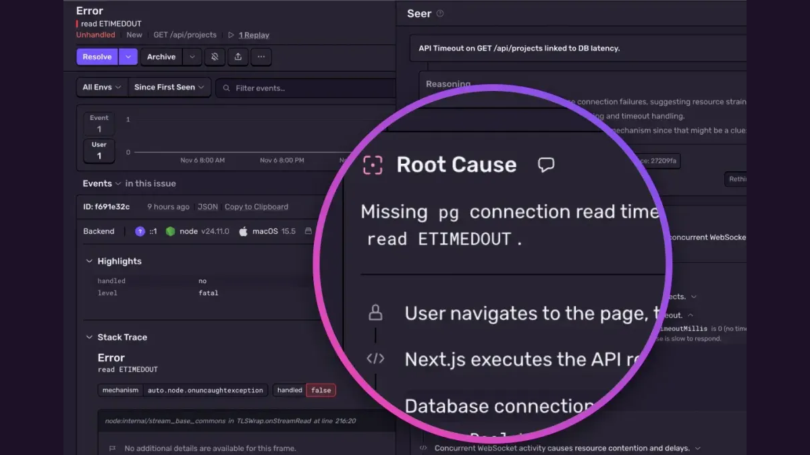The width and height of the screenshot is (810, 455).
Task: Open the Archive options dropdown chevron
Action: (192, 57)
